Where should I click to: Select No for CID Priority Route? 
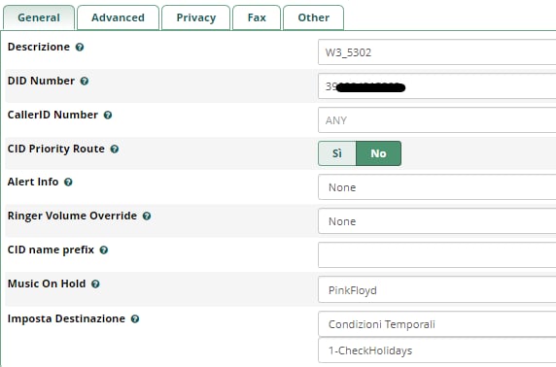pos(378,153)
